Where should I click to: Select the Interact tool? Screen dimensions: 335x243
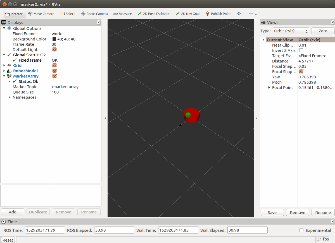(15, 14)
